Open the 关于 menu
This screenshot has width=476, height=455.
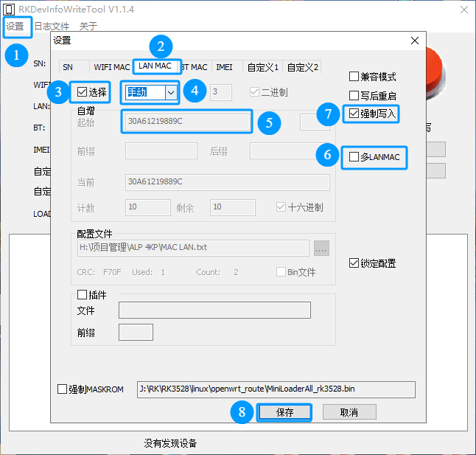[88, 27]
